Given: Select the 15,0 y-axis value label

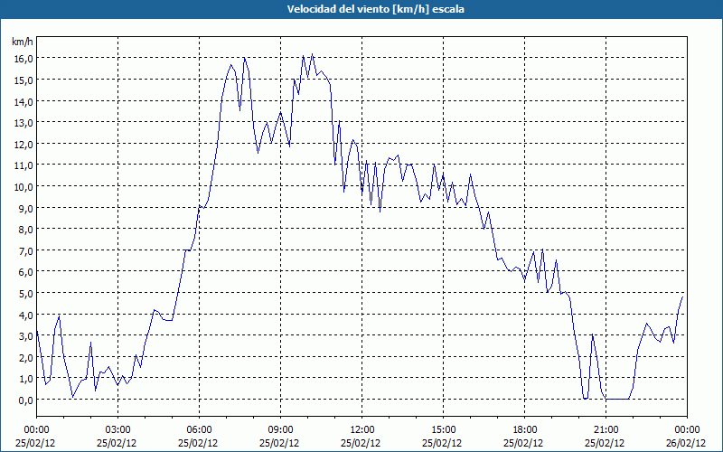Looking at the screenshot, I should 25,80.
